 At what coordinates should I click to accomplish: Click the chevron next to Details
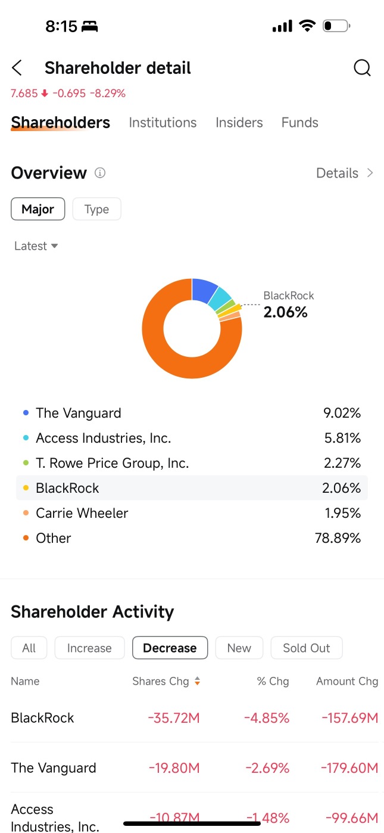click(x=369, y=173)
